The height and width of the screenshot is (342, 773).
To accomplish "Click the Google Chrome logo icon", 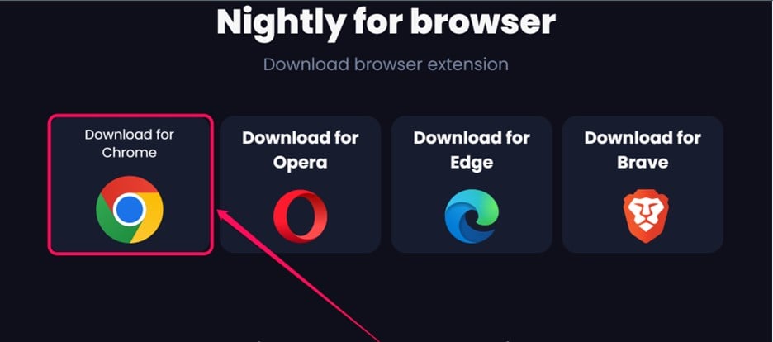I will [130, 210].
